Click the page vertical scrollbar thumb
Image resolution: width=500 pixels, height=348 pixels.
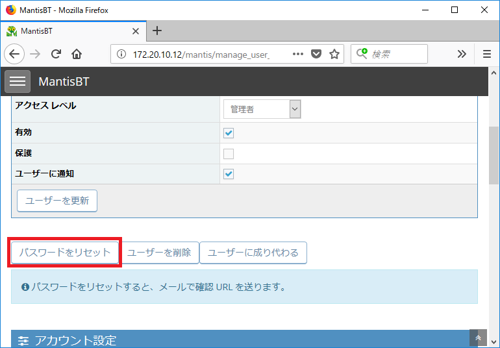pos(494,155)
